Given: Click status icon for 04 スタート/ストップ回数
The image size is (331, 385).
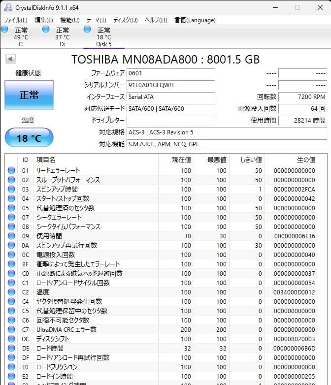Looking at the screenshot, I should [x=11, y=198].
